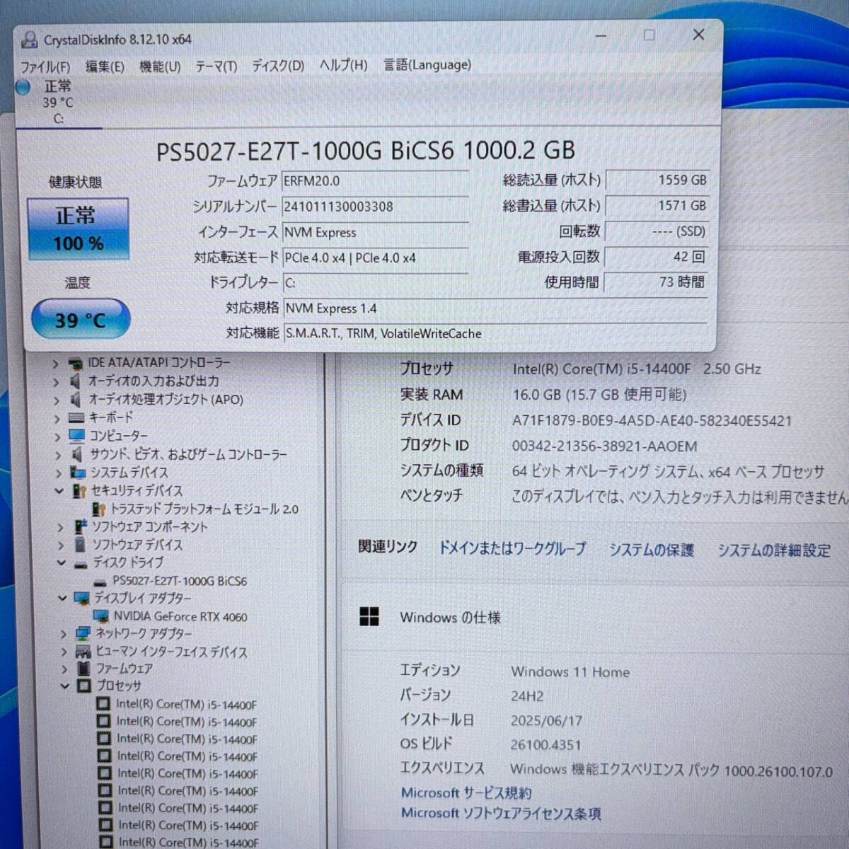Expand the システム デバイス node

(x=59, y=473)
